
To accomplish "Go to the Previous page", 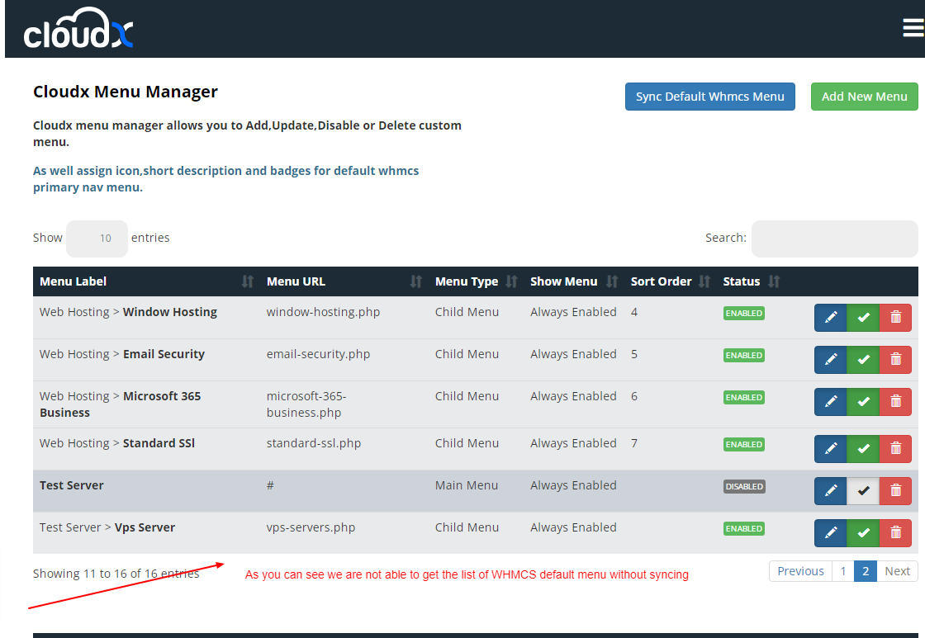I will click(800, 571).
